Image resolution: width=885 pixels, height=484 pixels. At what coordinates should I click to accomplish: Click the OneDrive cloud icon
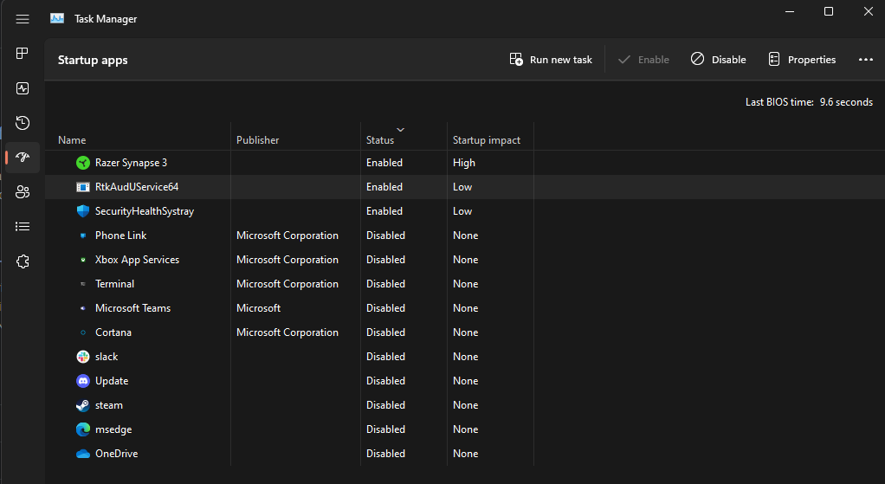[83, 454]
